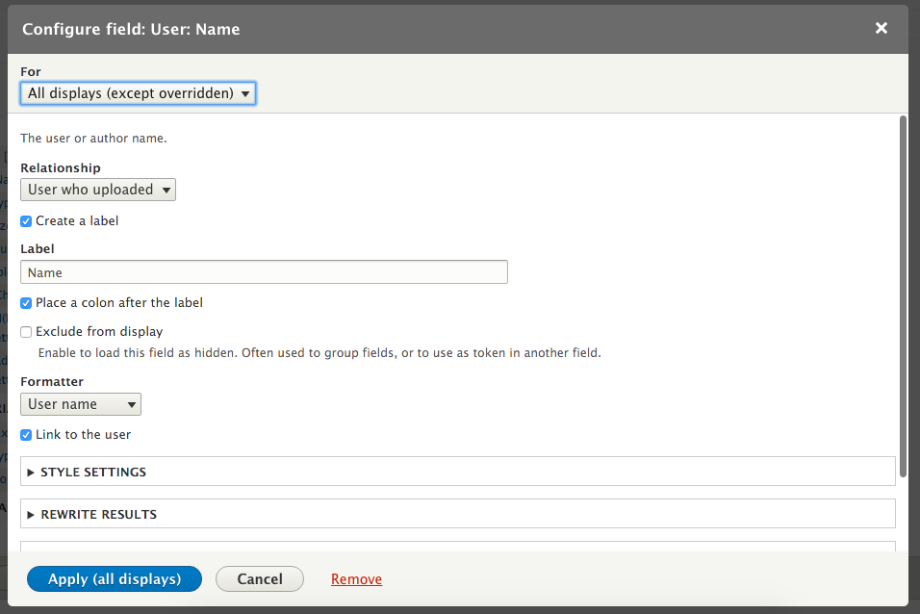Click the Rewrite Results disclosure triangle

31,515
